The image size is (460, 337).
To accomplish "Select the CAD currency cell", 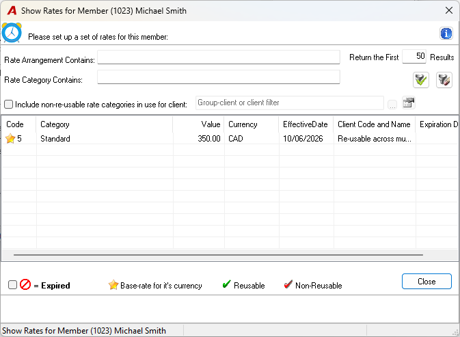I will coord(252,139).
